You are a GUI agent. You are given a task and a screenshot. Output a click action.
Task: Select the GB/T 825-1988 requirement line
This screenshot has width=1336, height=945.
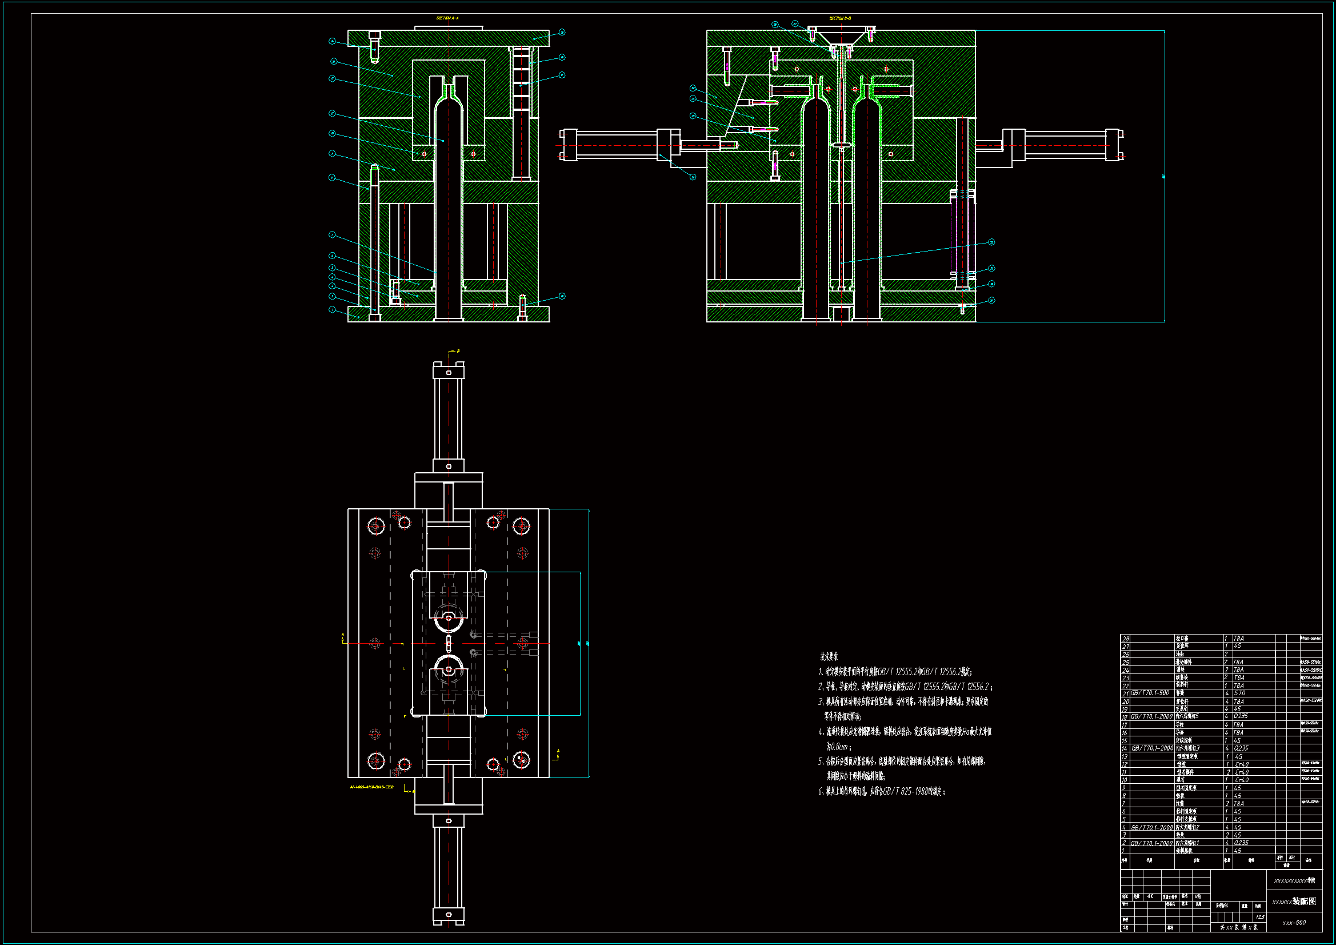coord(882,791)
